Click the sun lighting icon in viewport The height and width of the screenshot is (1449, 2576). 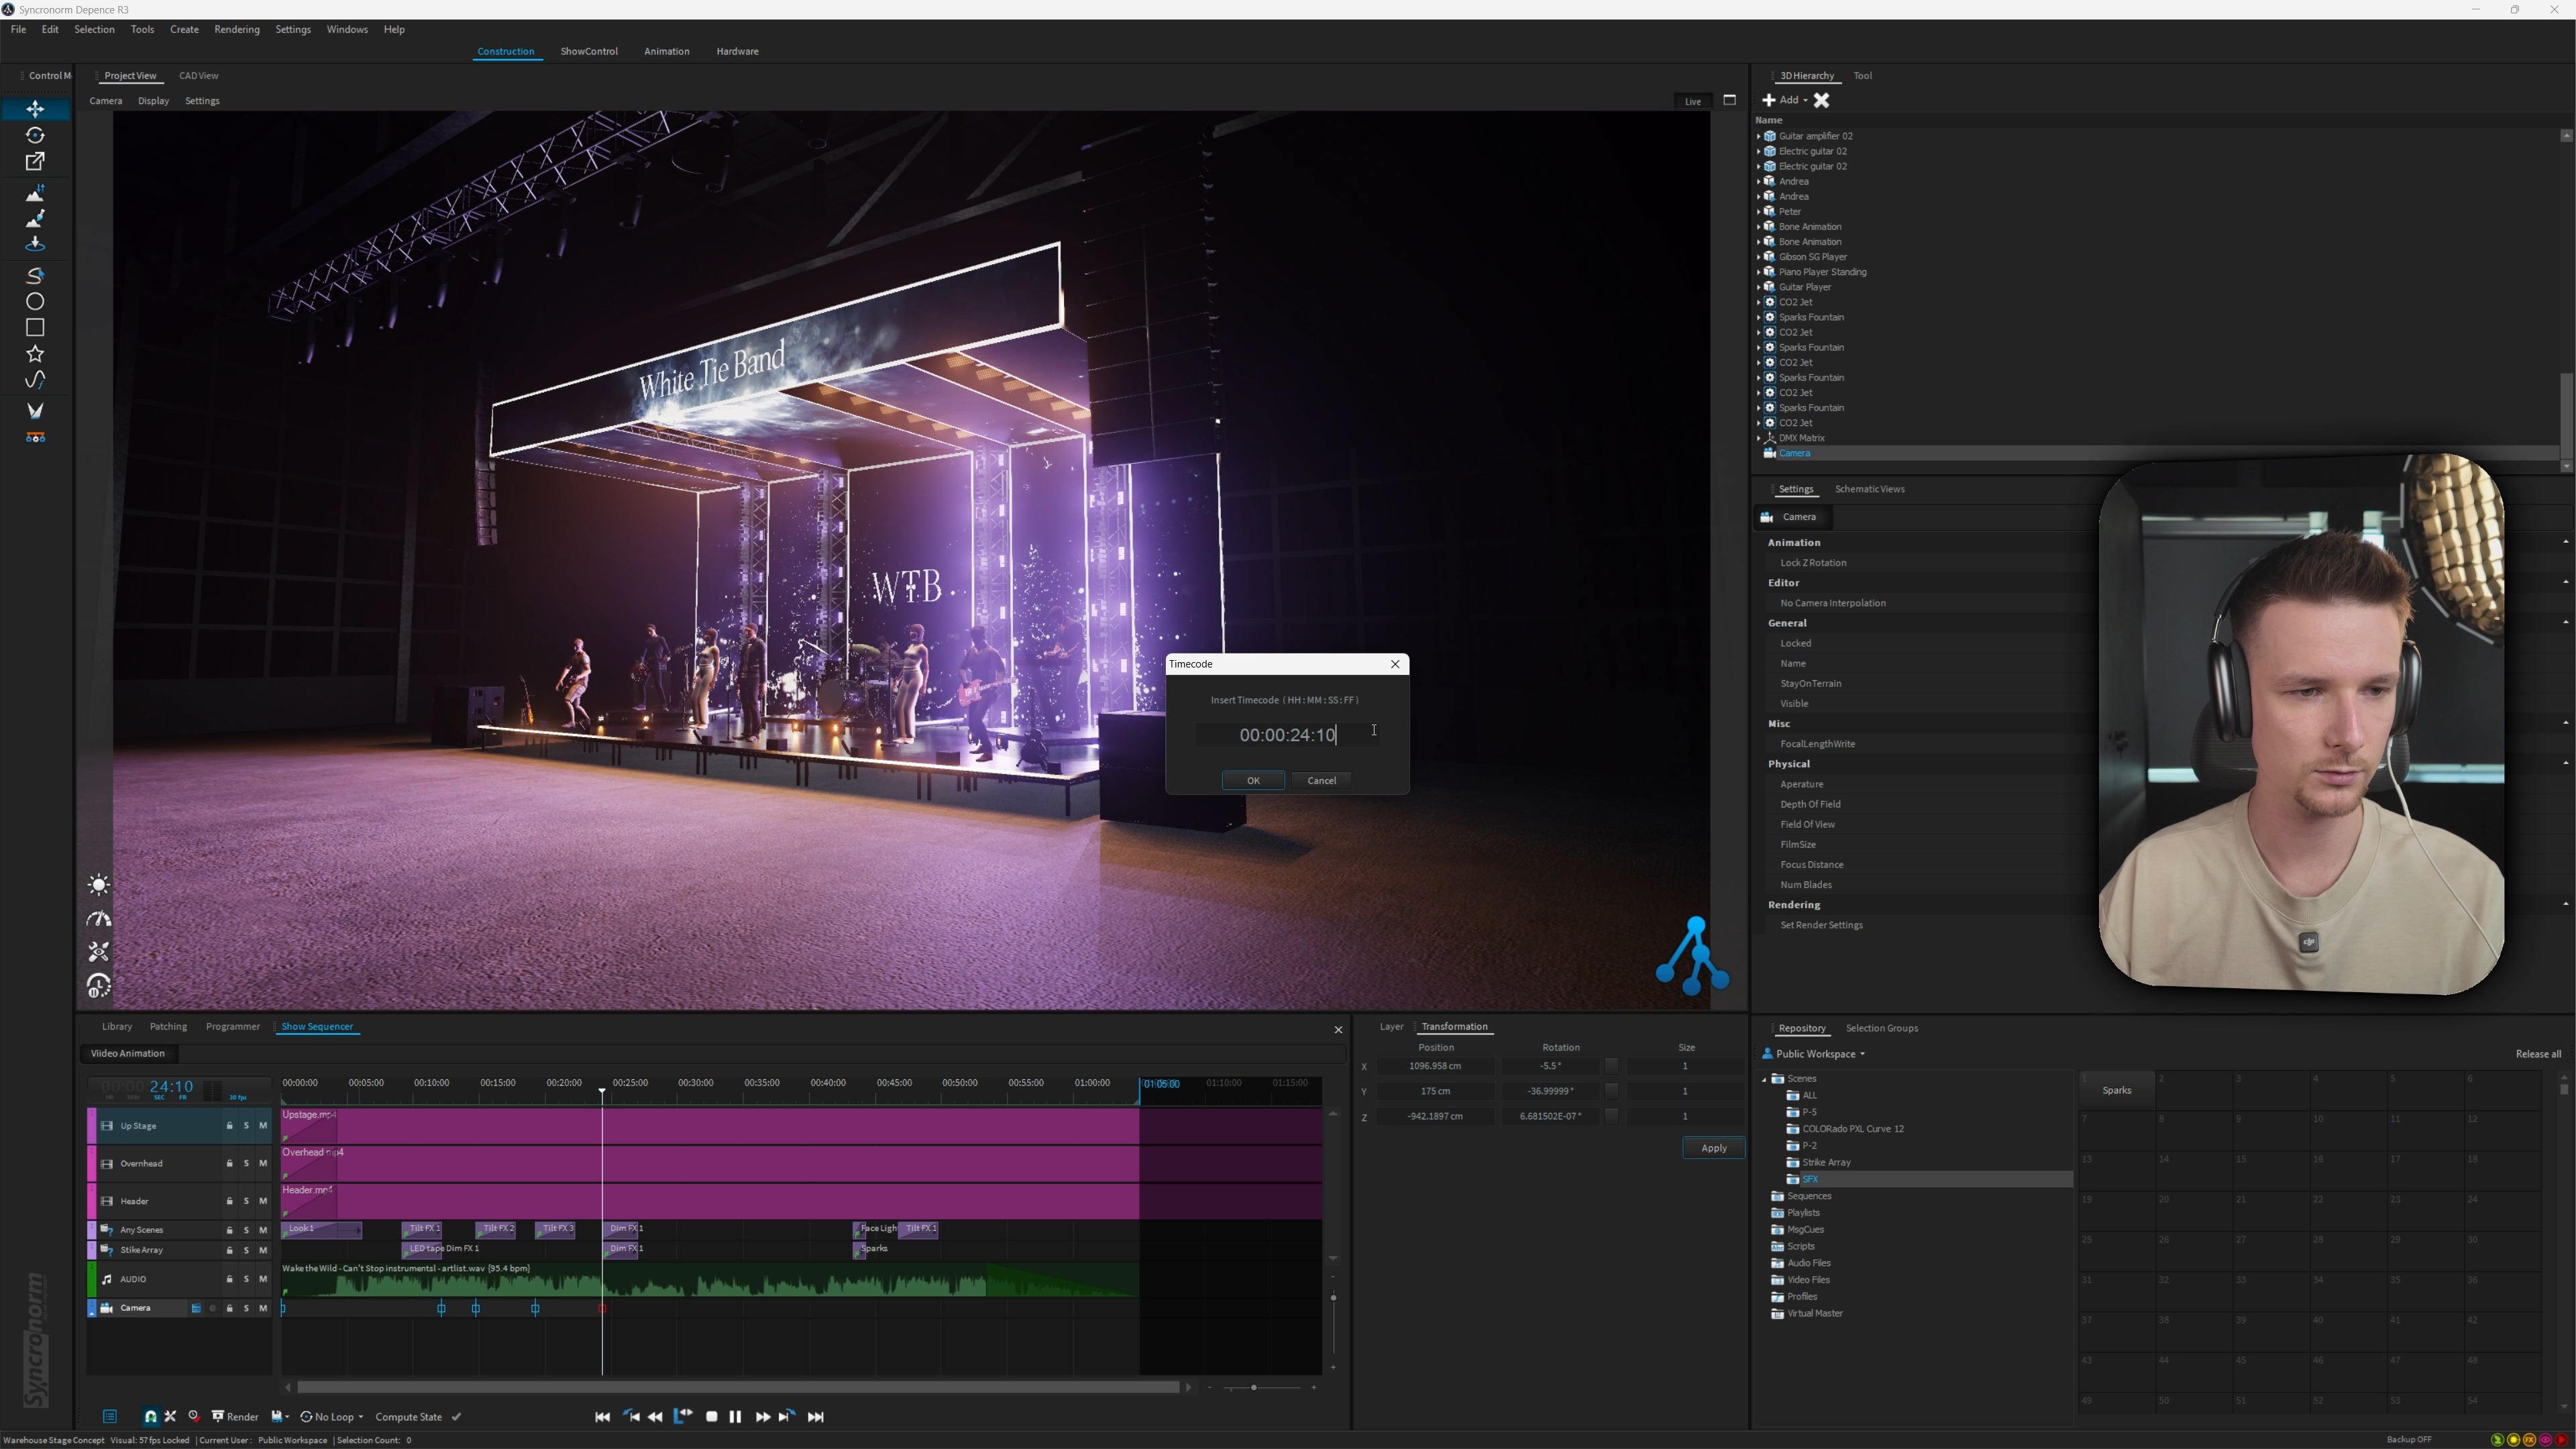point(98,885)
